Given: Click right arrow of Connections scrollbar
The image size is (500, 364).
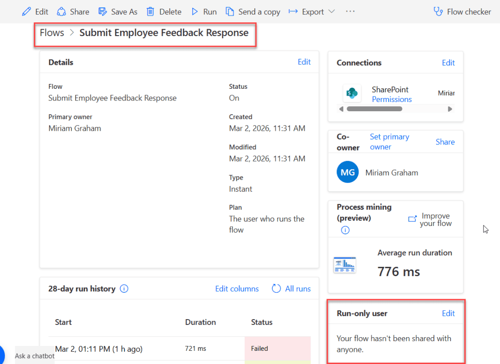Looking at the screenshot, I should [x=450, y=109].
